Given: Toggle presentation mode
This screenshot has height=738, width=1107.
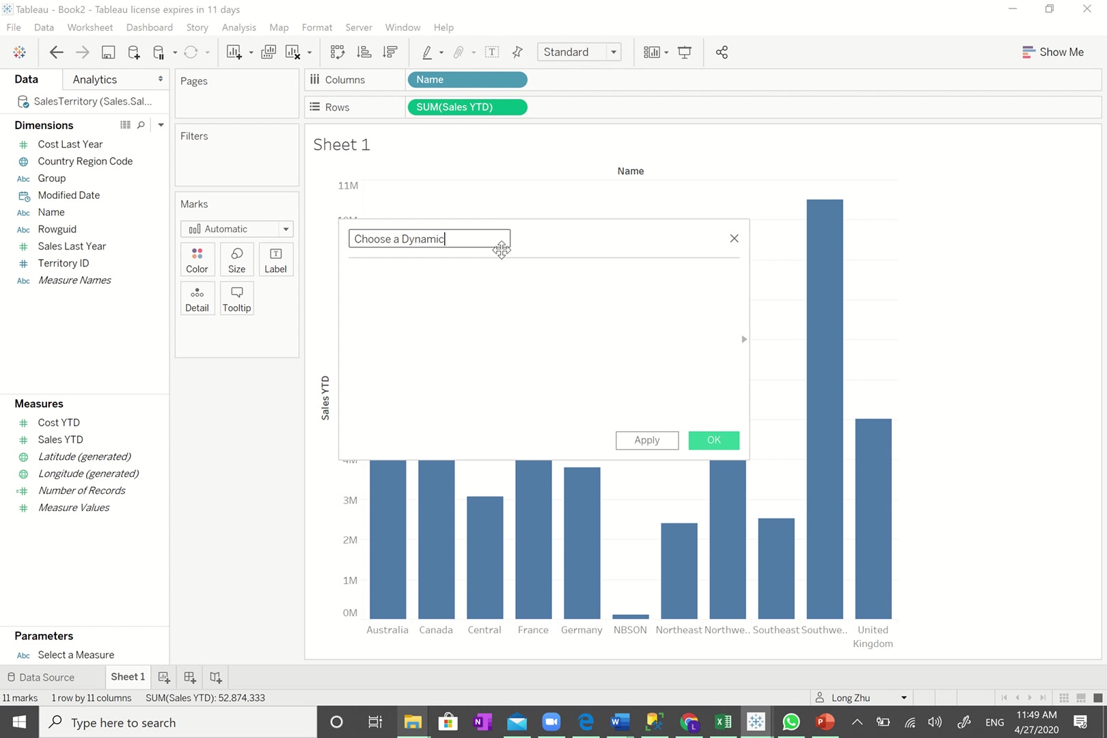Looking at the screenshot, I should coord(684,52).
